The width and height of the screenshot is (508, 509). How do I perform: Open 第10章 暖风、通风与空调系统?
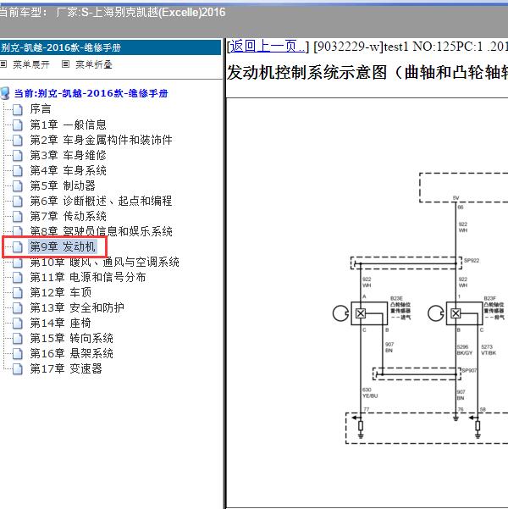(104, 263)
